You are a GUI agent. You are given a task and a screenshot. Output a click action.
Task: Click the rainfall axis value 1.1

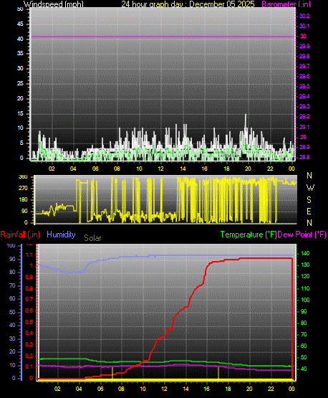[x=29, y=255]
